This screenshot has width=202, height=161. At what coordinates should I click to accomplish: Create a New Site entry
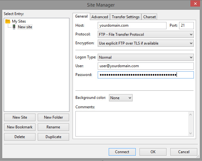pos(20,117)
